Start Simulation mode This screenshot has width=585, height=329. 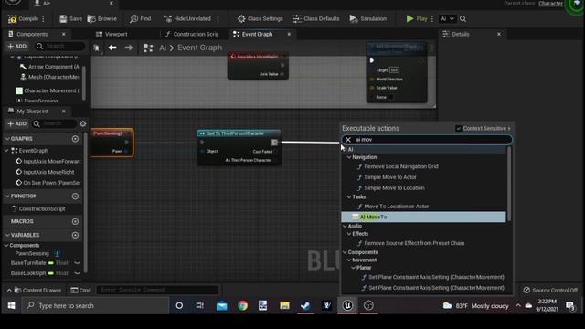click(368, 18)
